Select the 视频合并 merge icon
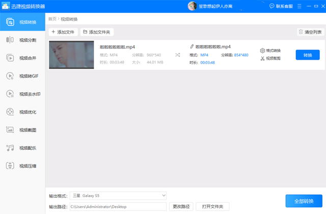The height and width of the screenshot is (214, 326). pyautogui.click(x=10, y=58)
